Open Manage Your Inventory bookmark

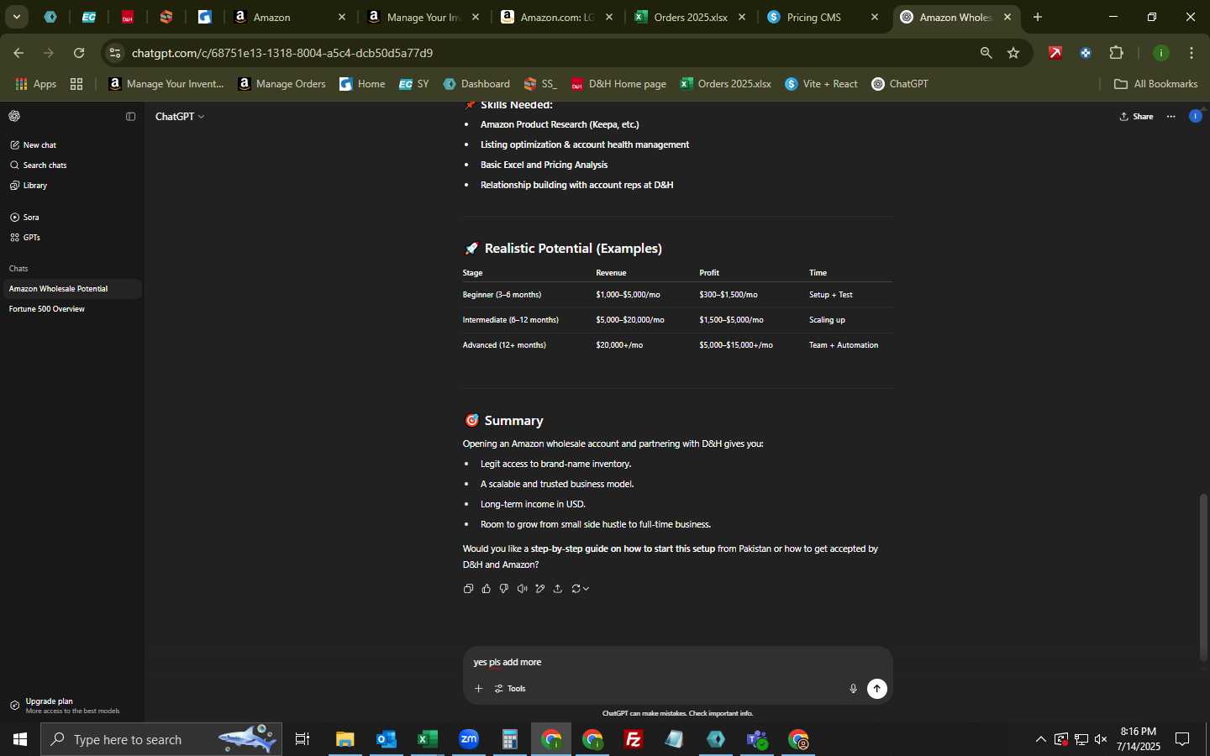coord(166,84)
